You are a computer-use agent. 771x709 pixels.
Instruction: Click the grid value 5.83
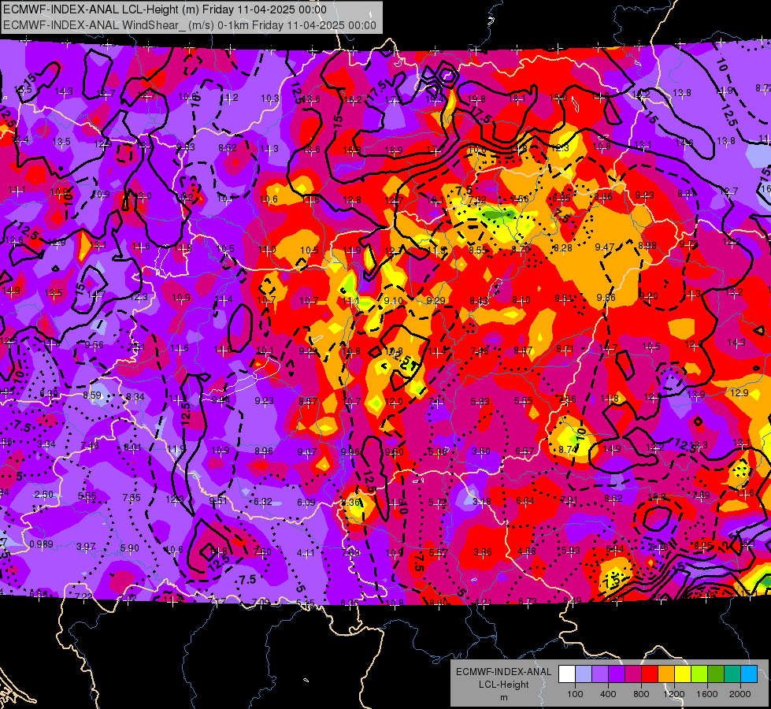[480, 402]
